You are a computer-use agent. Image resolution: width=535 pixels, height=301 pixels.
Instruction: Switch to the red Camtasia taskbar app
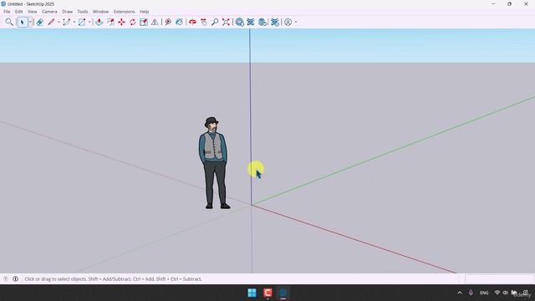(267, 293)
